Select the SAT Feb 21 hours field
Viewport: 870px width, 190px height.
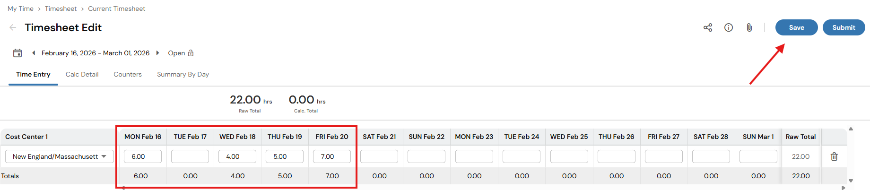click(x=379, y=156)
